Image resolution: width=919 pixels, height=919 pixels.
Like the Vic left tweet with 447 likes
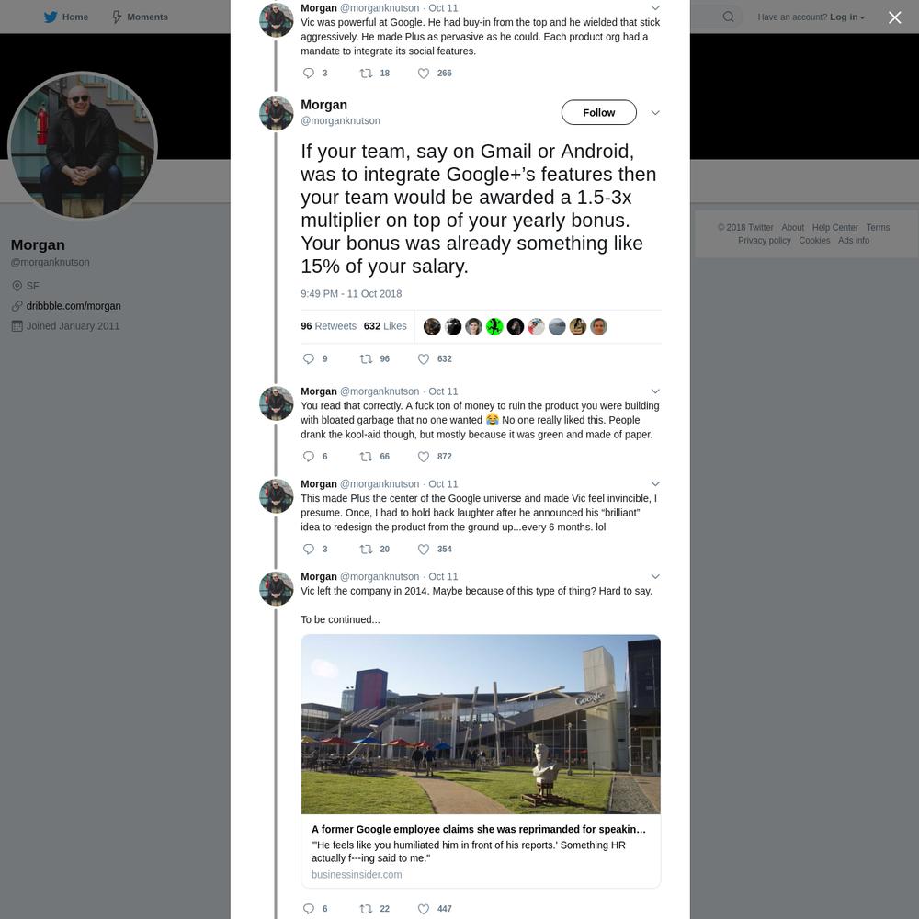pos(423,909)
